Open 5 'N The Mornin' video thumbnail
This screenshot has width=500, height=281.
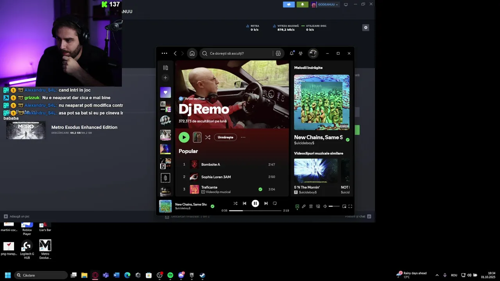(x=316, y=171)
